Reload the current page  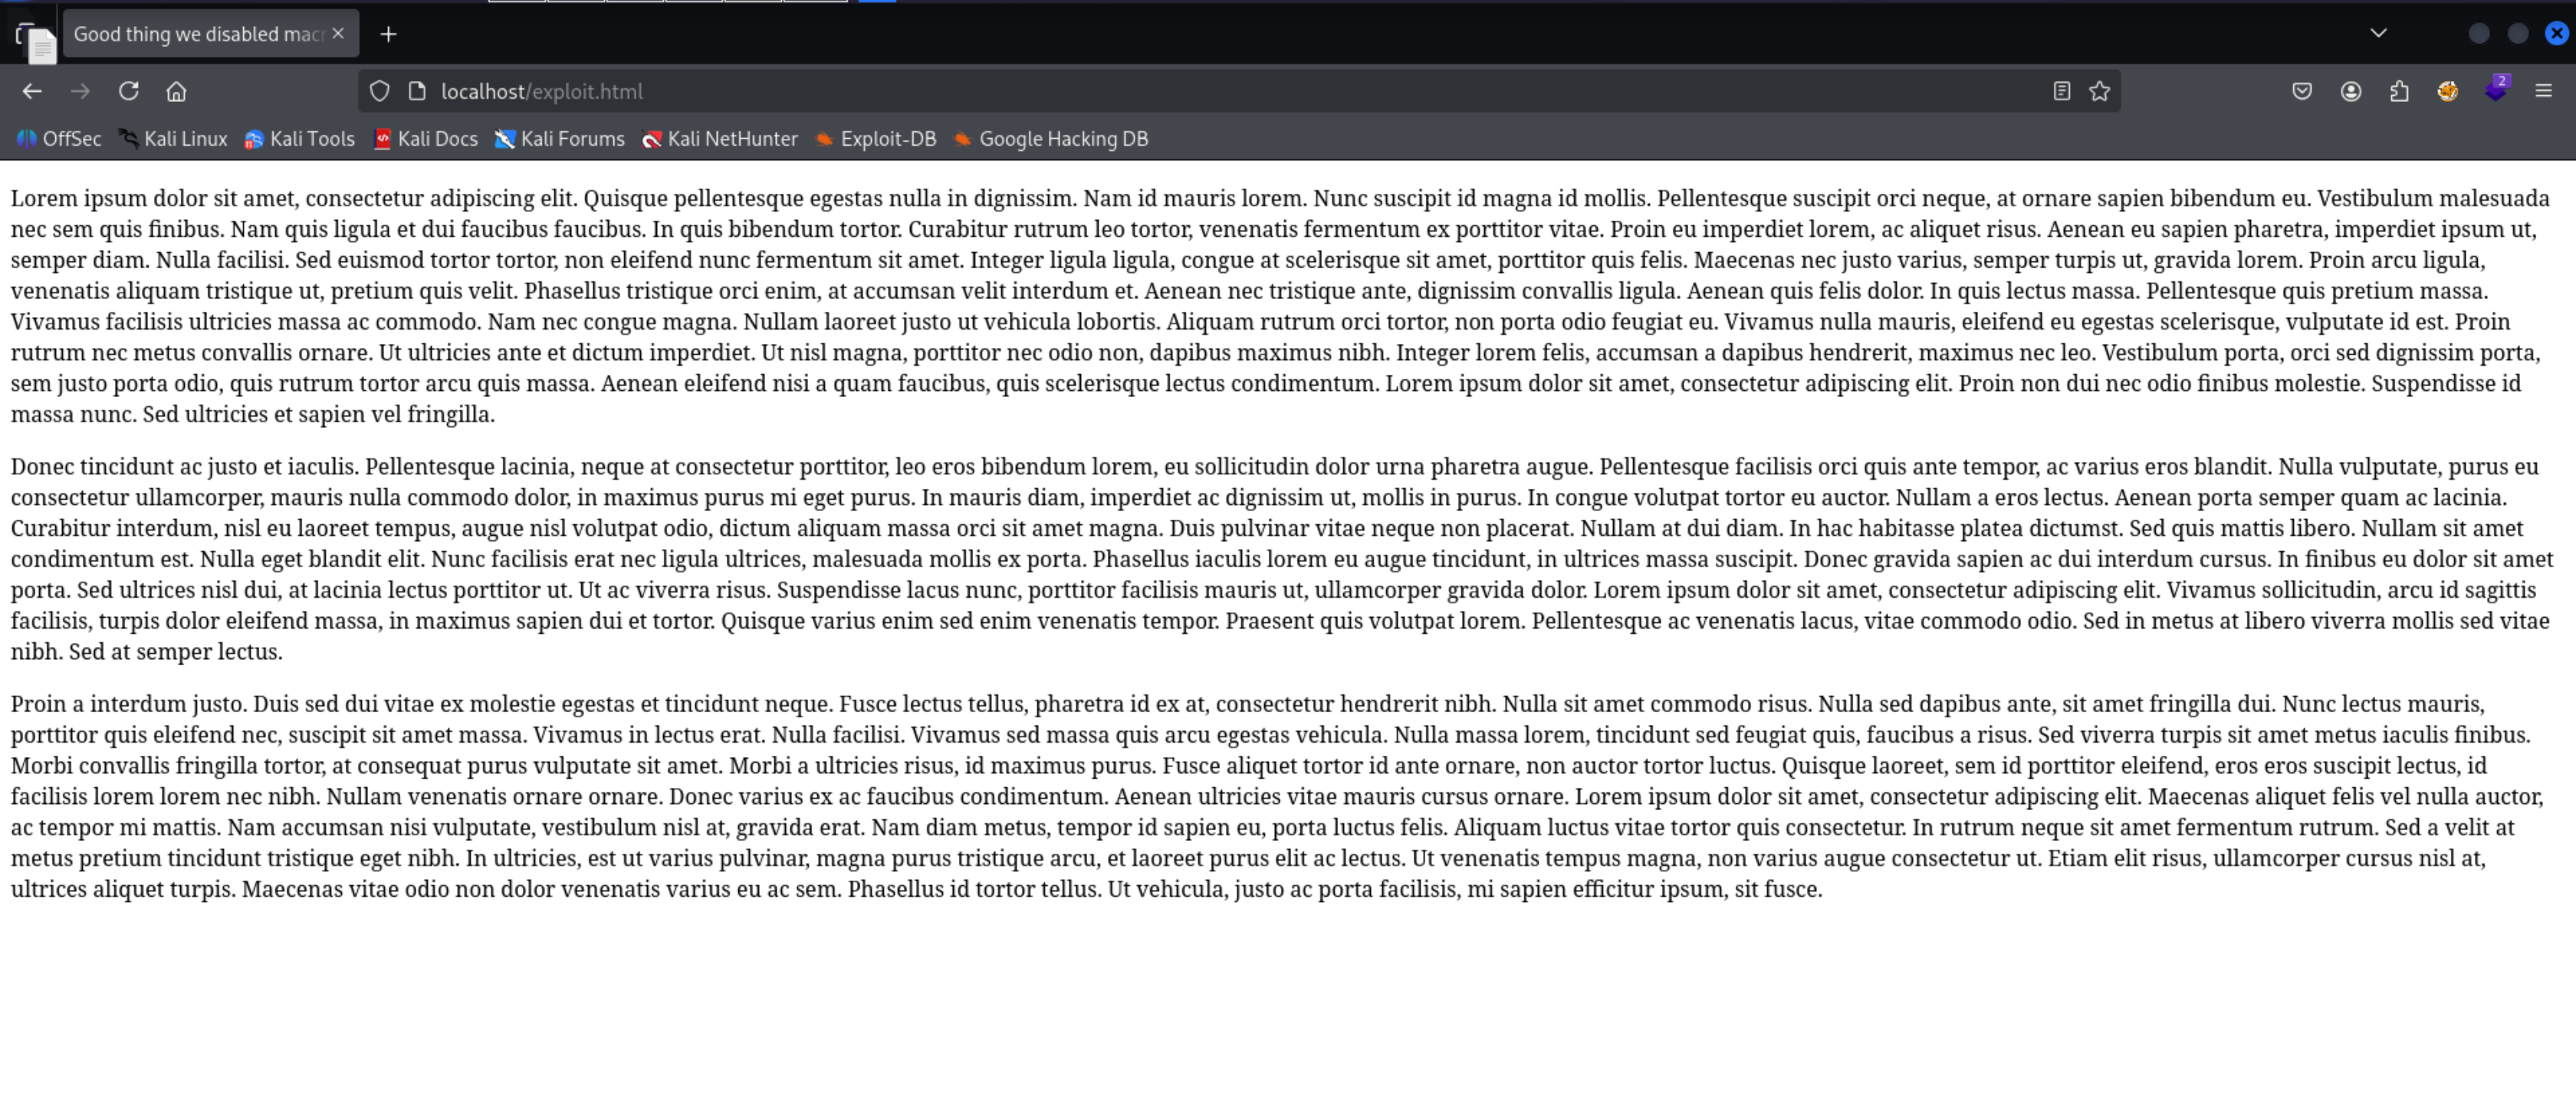tap(128, 91)
